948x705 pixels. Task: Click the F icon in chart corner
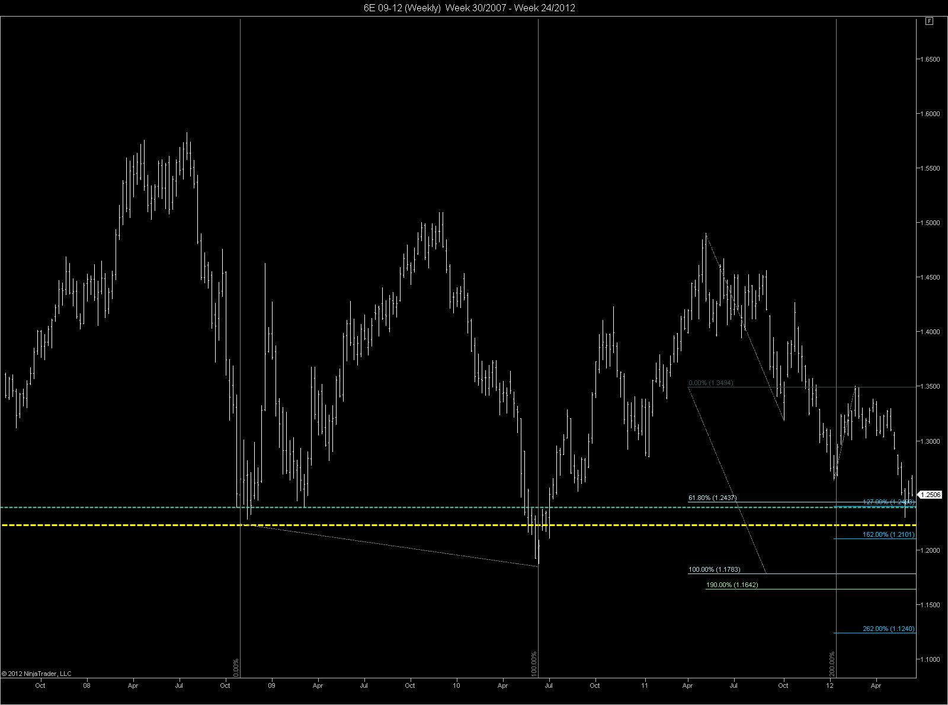click(929, 21)
